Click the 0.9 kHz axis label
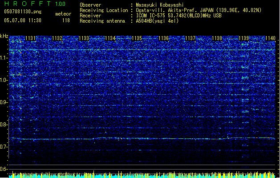This screenshot has width=280, height=178. pyautogui.click(x=4, y=102)
